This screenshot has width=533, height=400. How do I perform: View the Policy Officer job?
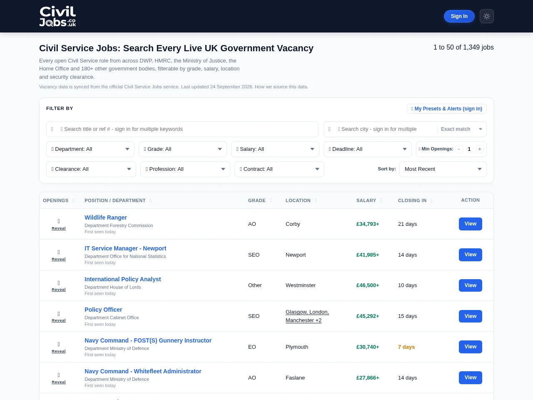tap(471, 316)
